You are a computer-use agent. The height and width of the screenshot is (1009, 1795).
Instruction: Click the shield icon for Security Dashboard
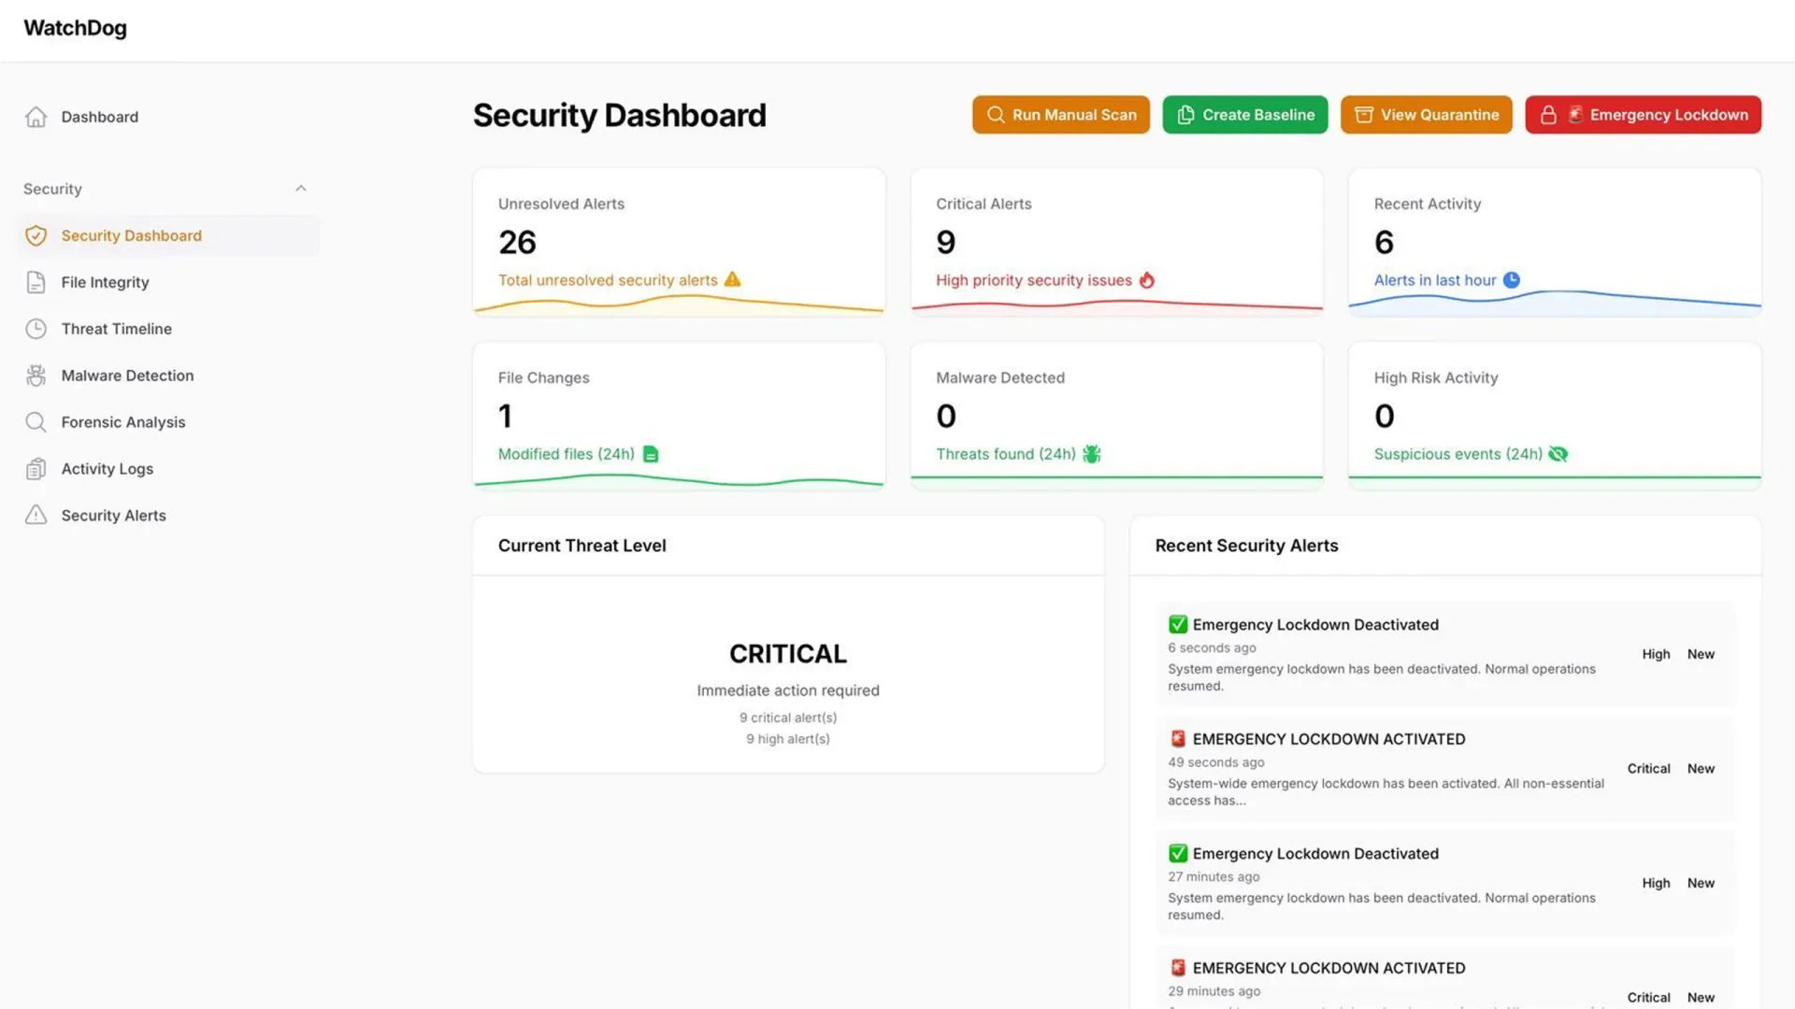[36, 235]
